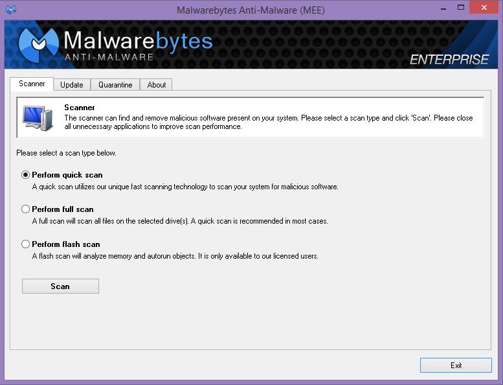Switch to the Scanner tab

[x=32, y=84]
